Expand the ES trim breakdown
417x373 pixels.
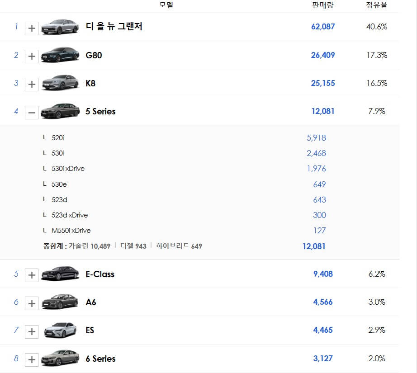coord(31,331)
